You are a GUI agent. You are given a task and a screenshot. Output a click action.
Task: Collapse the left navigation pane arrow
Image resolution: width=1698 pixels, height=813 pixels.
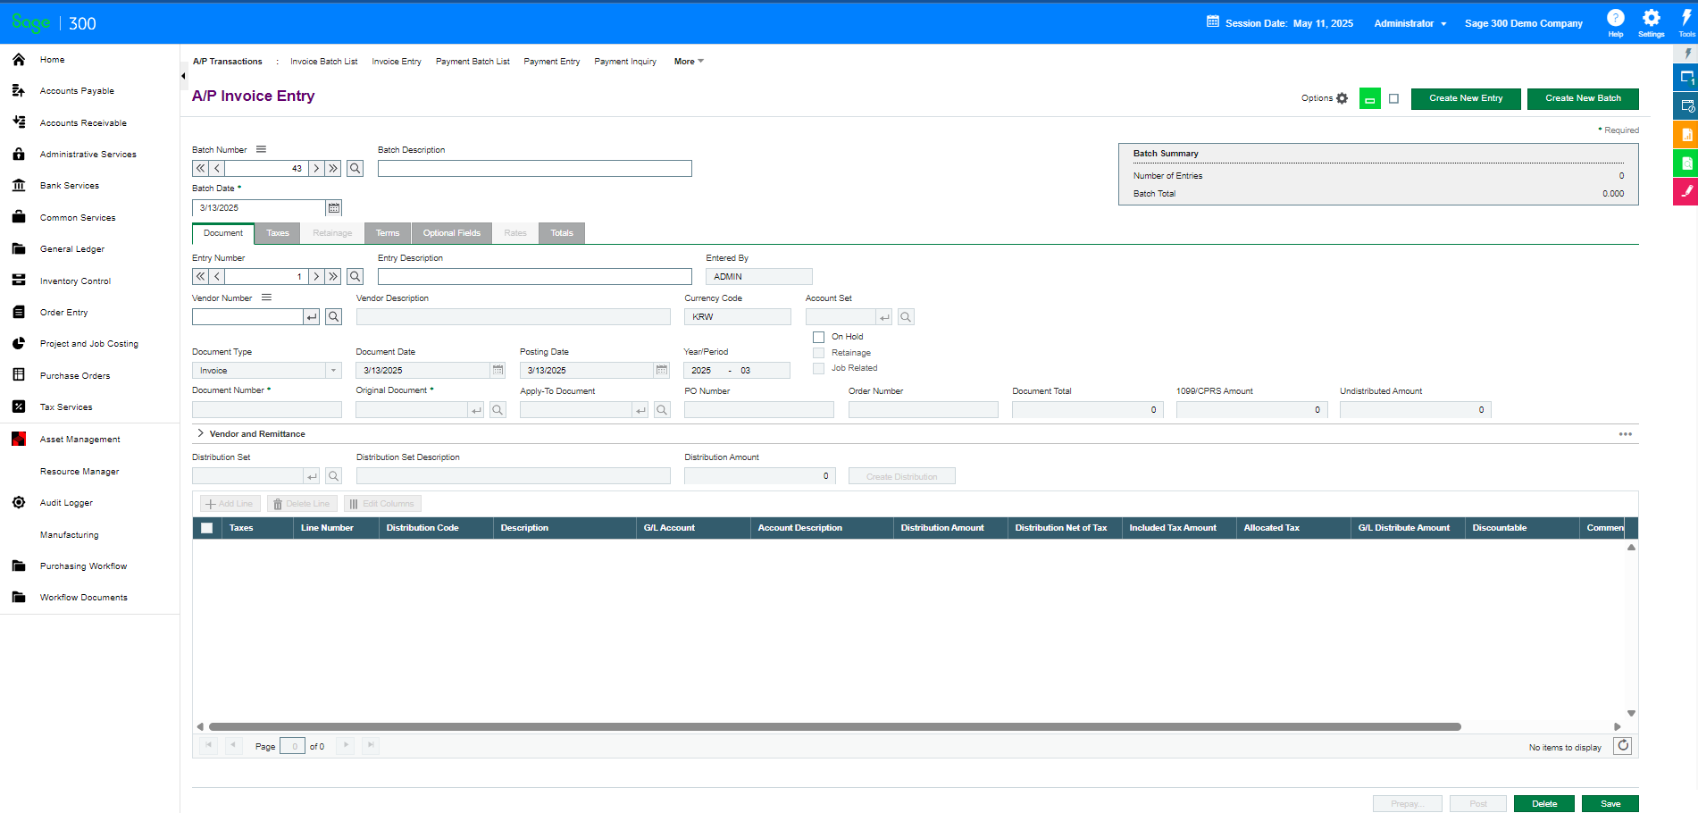tap(183, 76)
